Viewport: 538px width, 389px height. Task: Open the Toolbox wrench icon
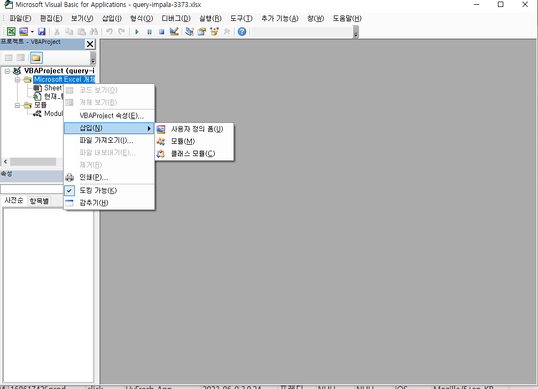point(227,32)
